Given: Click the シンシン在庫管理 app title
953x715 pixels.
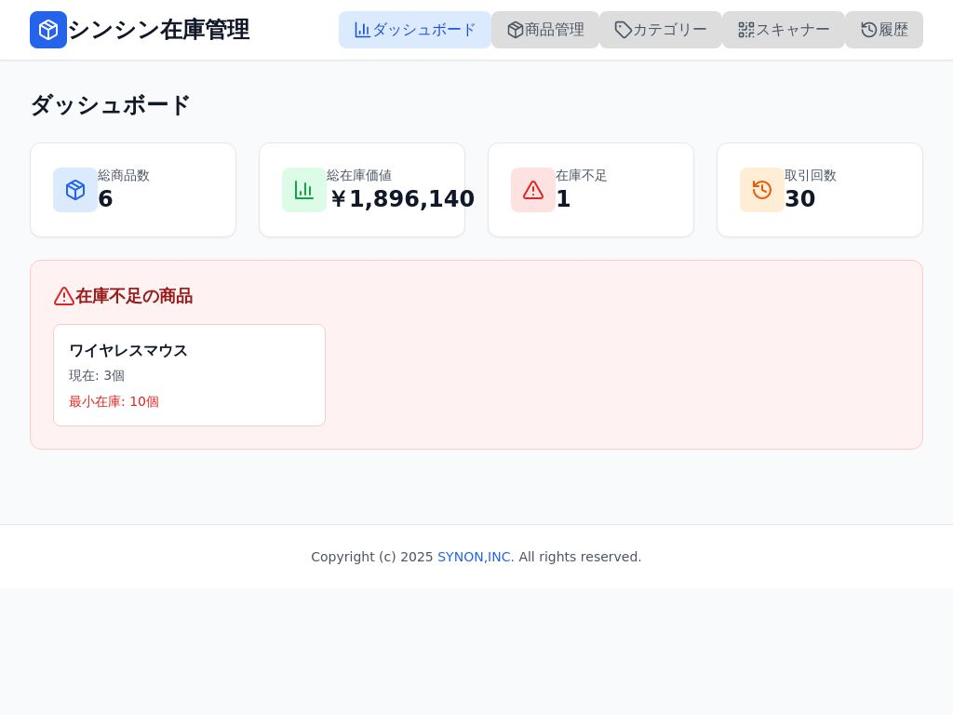Looking at the screenshot, I should click(158, 30).
